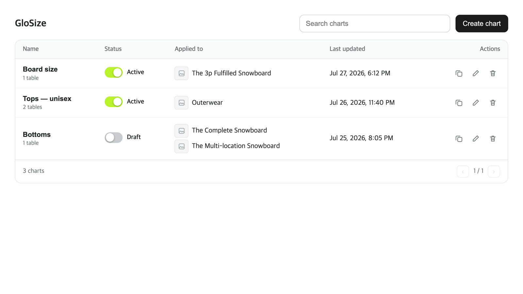Click the 3 charts footer count
The image size is (523, 294).
(33, 171)
